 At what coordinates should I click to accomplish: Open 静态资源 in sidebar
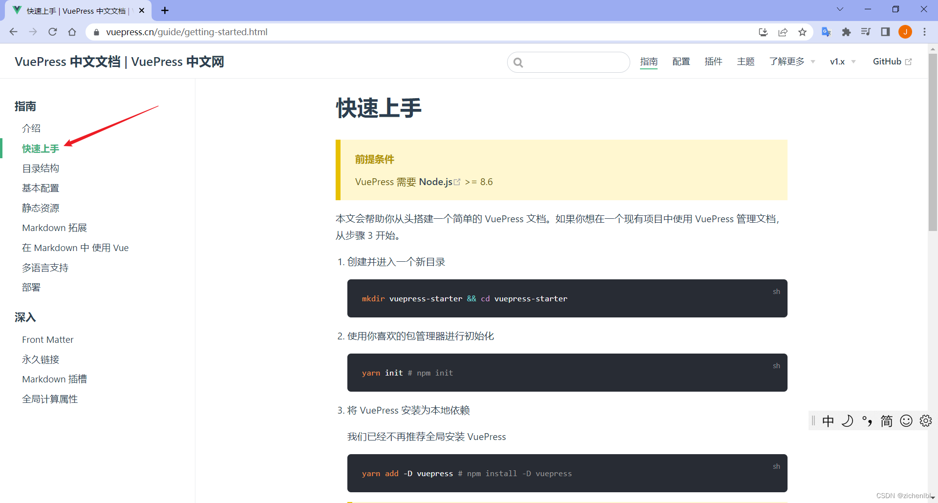point(41,208)
